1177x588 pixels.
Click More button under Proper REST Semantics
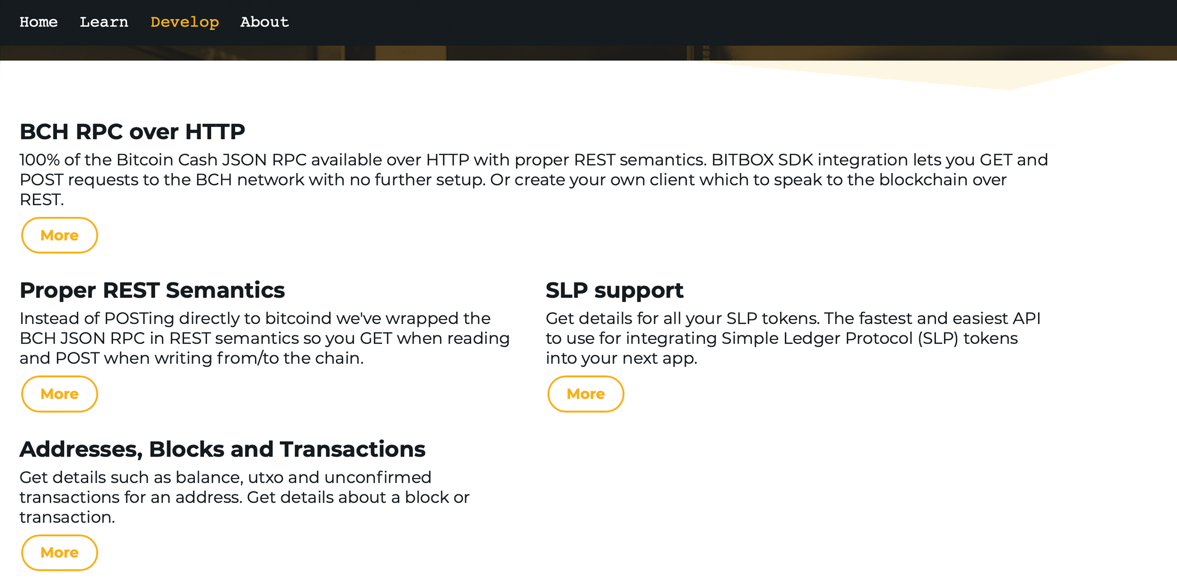pyautogui.click(x=58, y=393)
